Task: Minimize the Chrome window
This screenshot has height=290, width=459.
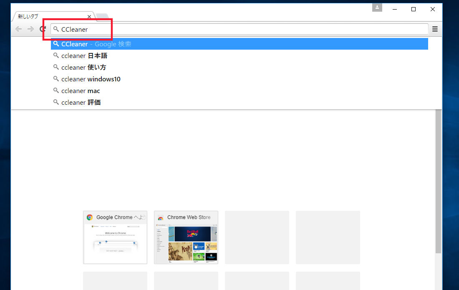Action: click(395, 9)
